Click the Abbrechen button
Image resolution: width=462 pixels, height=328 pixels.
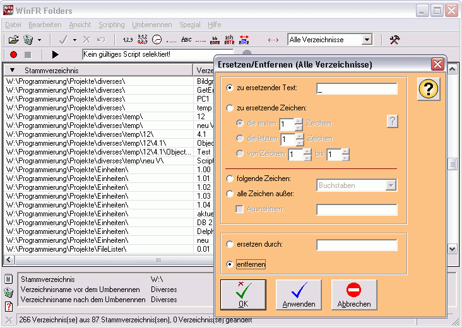point(354,295)
